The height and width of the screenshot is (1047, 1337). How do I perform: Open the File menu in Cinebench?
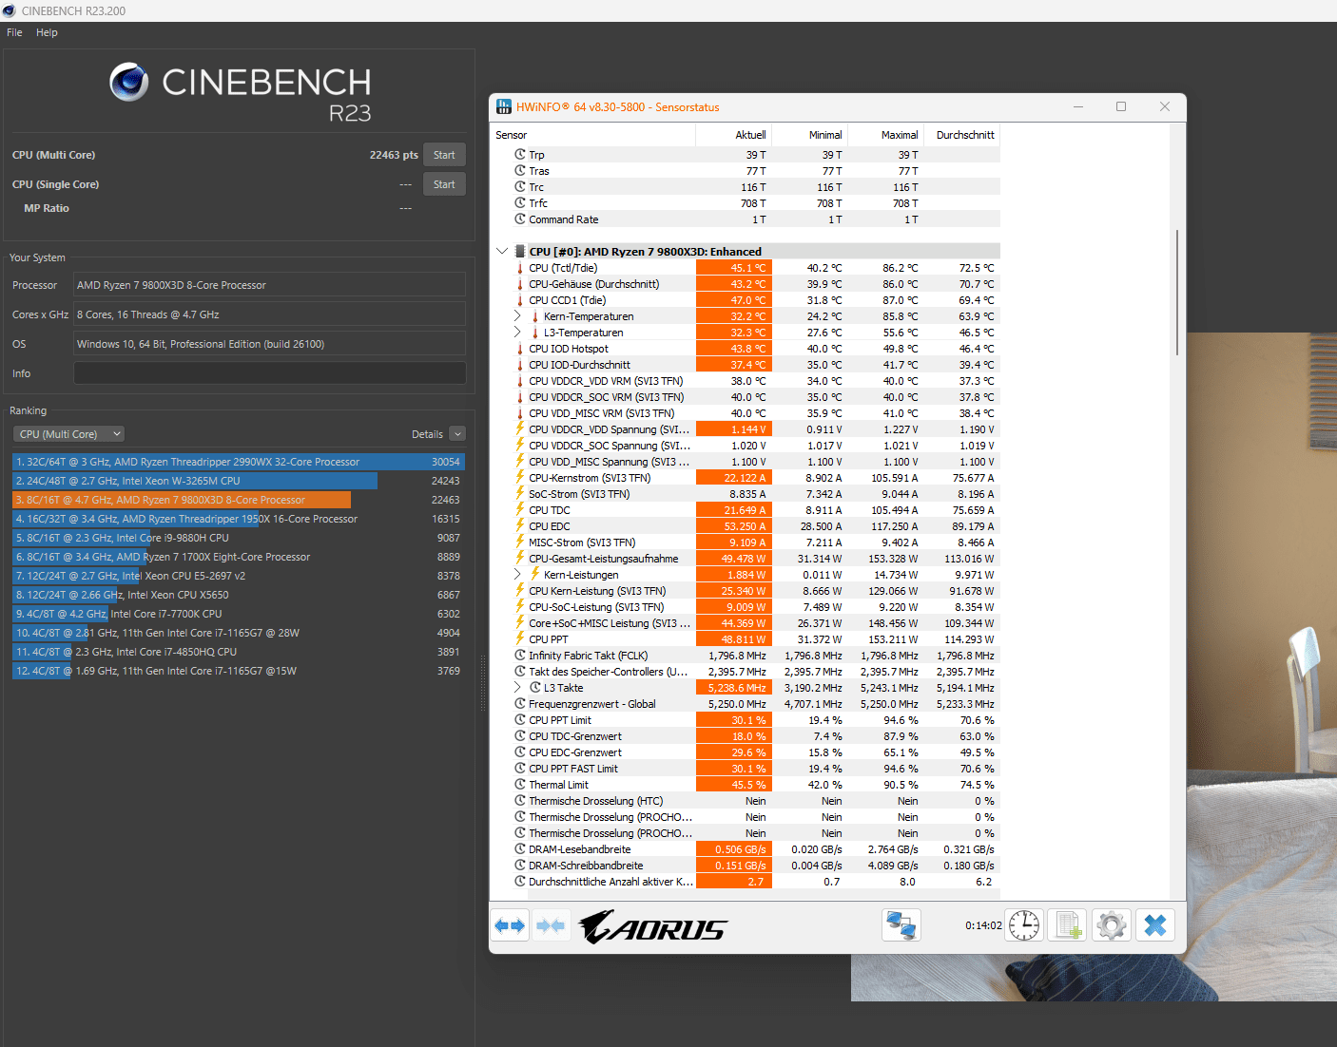tap(14, 32)
